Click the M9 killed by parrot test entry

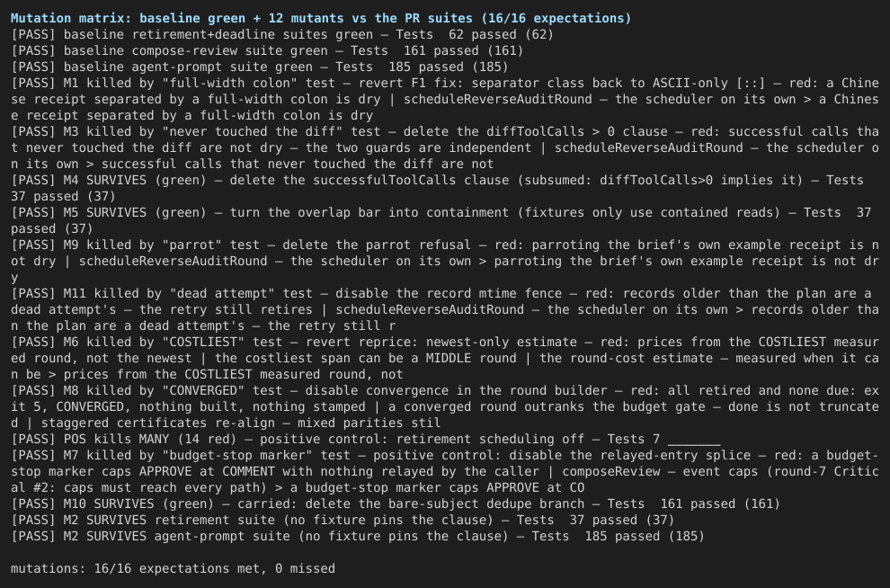(445, 261)
